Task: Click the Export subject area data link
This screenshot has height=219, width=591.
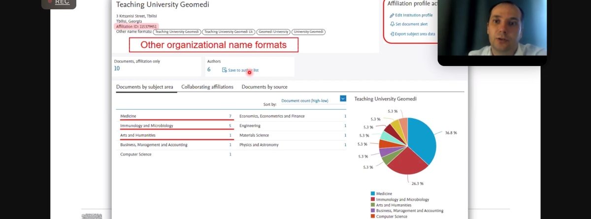Action: click(415, 34)
